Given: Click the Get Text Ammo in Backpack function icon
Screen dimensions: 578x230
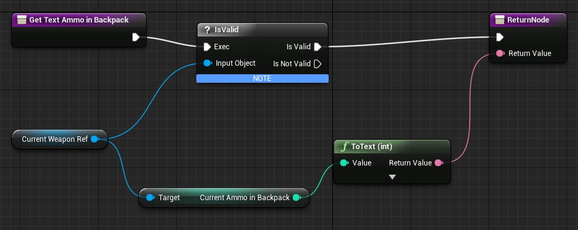Looking at the screenshot, I should pyautogui.click(x=22, y=20).
